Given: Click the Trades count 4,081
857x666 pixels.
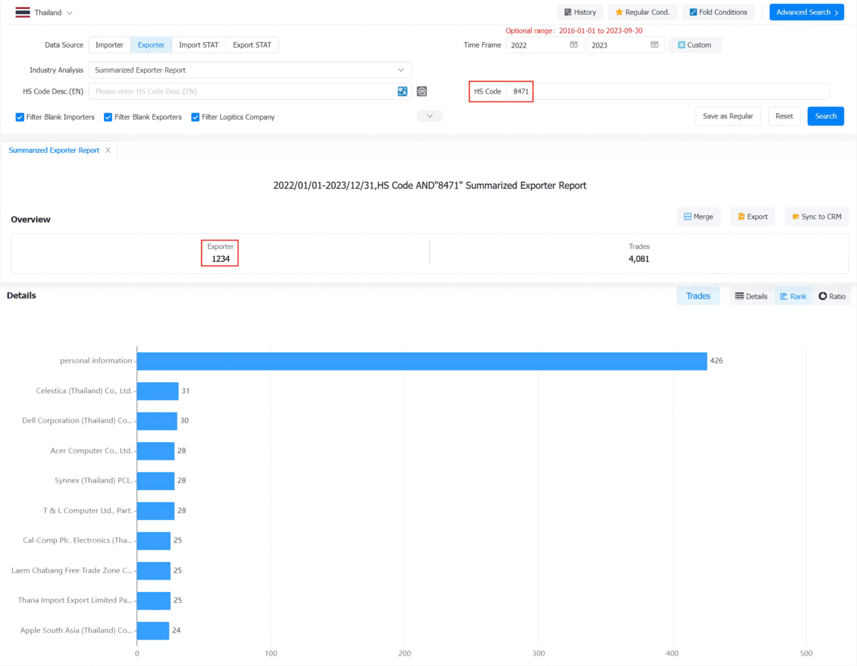Looking at the screenshot, I should tap(639, 259).
